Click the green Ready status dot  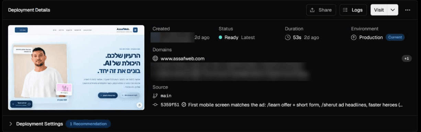point(220,37)
